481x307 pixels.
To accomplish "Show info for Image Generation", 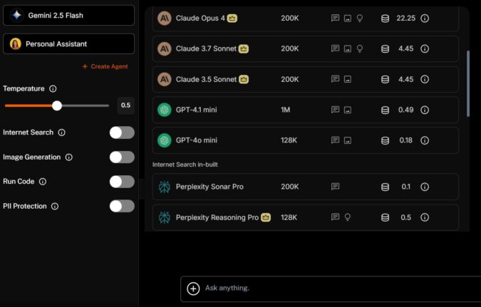I will click(69, 157).
